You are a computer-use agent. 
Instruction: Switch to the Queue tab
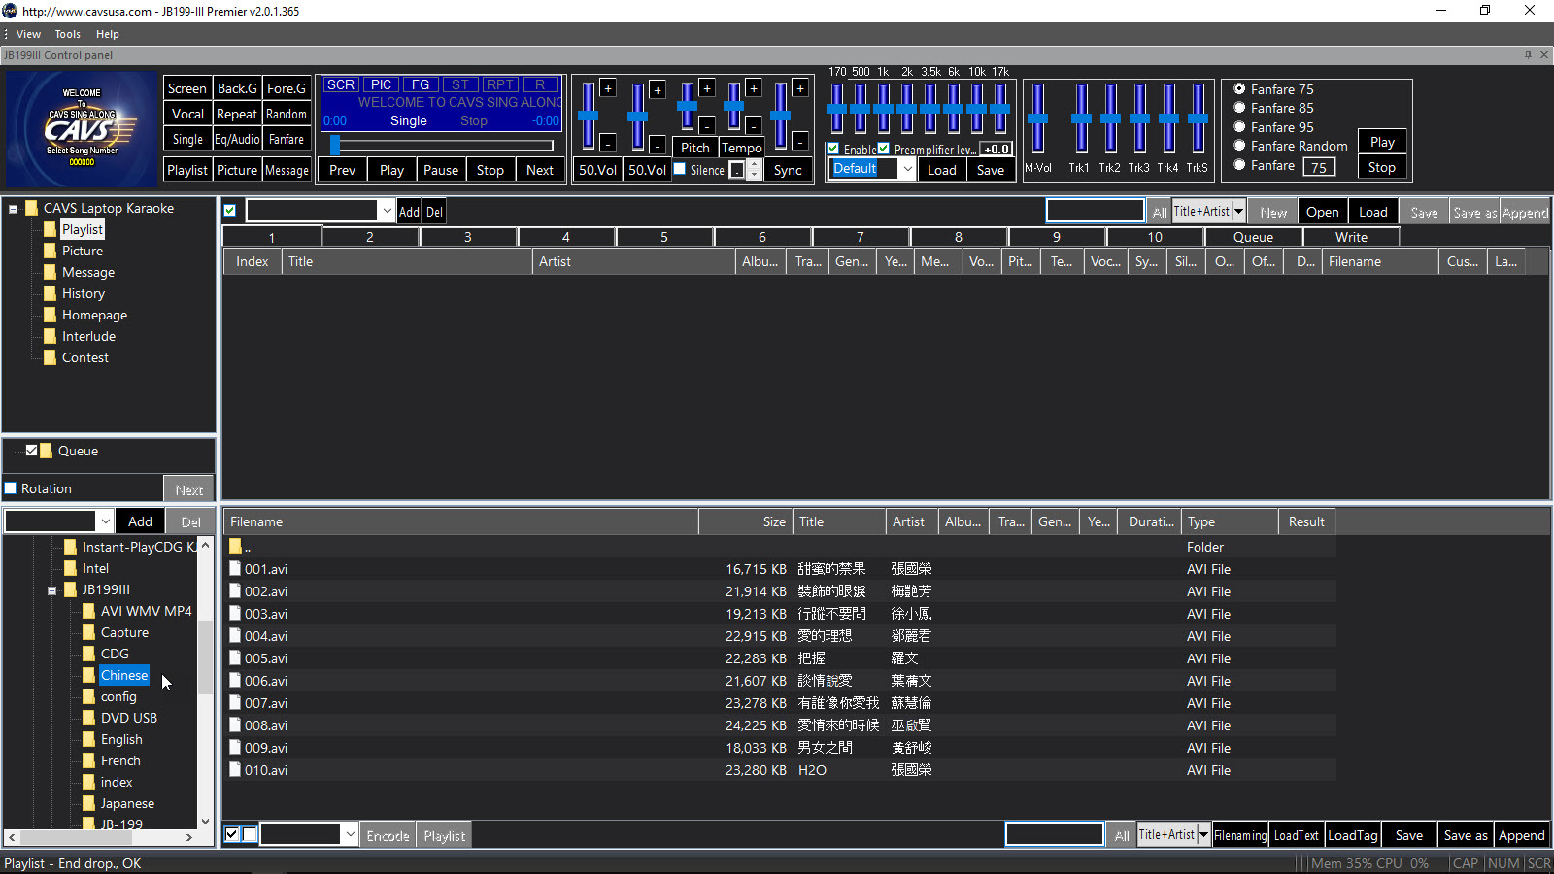pos(1253,237)
